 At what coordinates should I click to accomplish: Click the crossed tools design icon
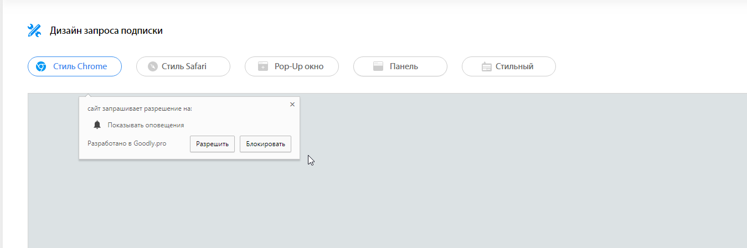pos(34,30)
